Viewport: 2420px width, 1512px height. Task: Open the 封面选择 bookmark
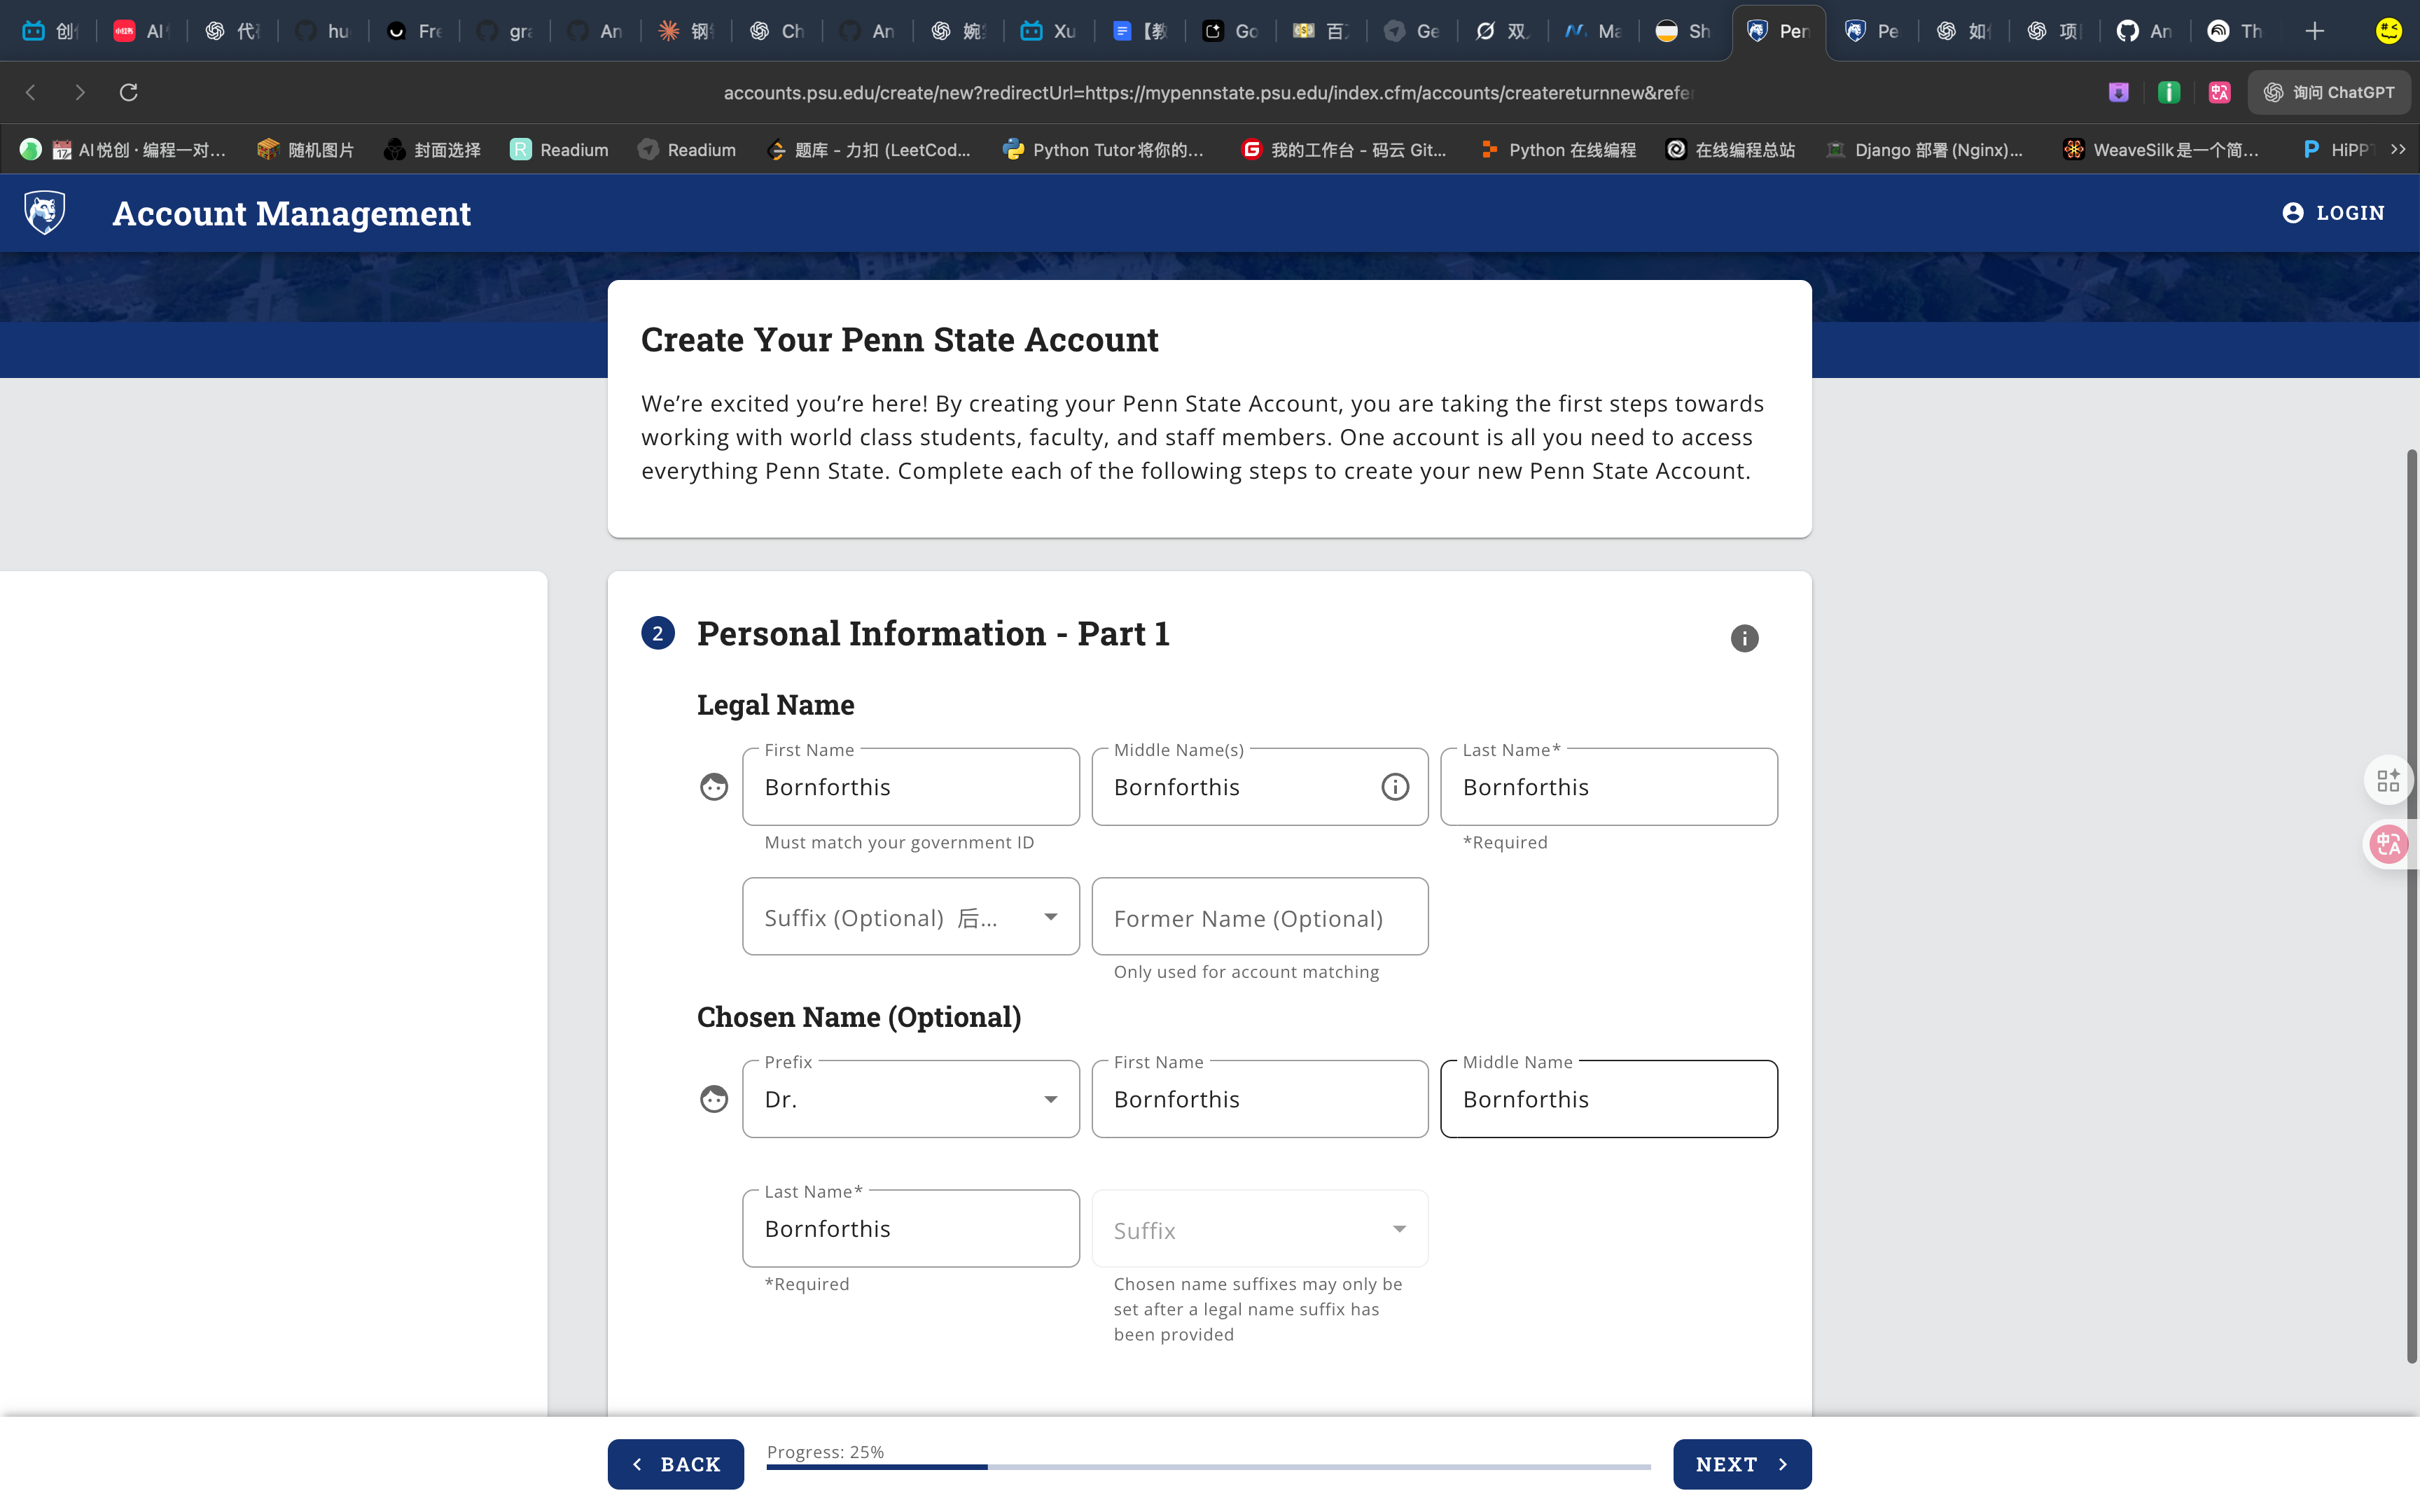point(432,149)
